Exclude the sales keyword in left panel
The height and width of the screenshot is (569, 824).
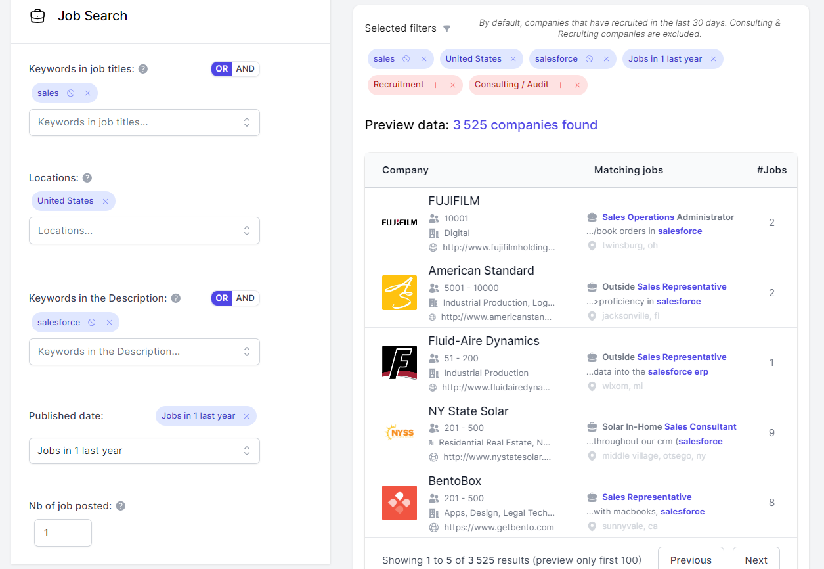click(x=71, y=93)
